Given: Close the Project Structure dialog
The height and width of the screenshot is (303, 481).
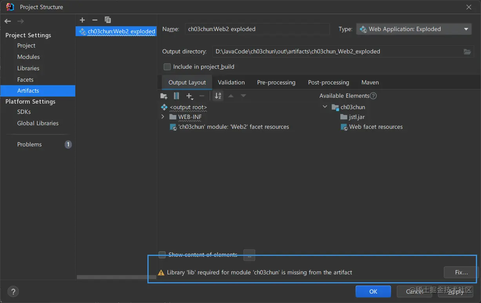Looking at the screenshot, I should [469, 7].
